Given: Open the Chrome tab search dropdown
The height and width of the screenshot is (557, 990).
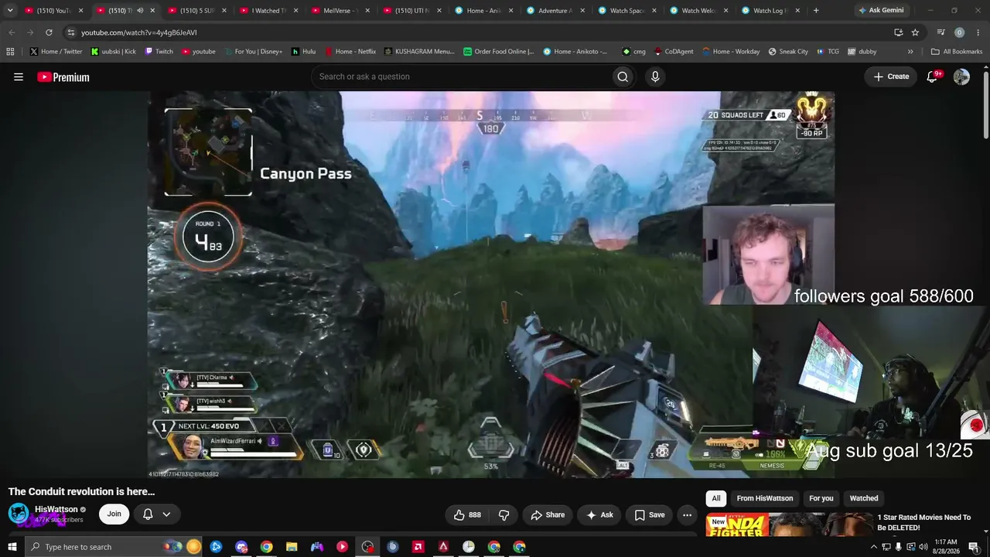Looking at the screenshot, I should coord(10,11).
